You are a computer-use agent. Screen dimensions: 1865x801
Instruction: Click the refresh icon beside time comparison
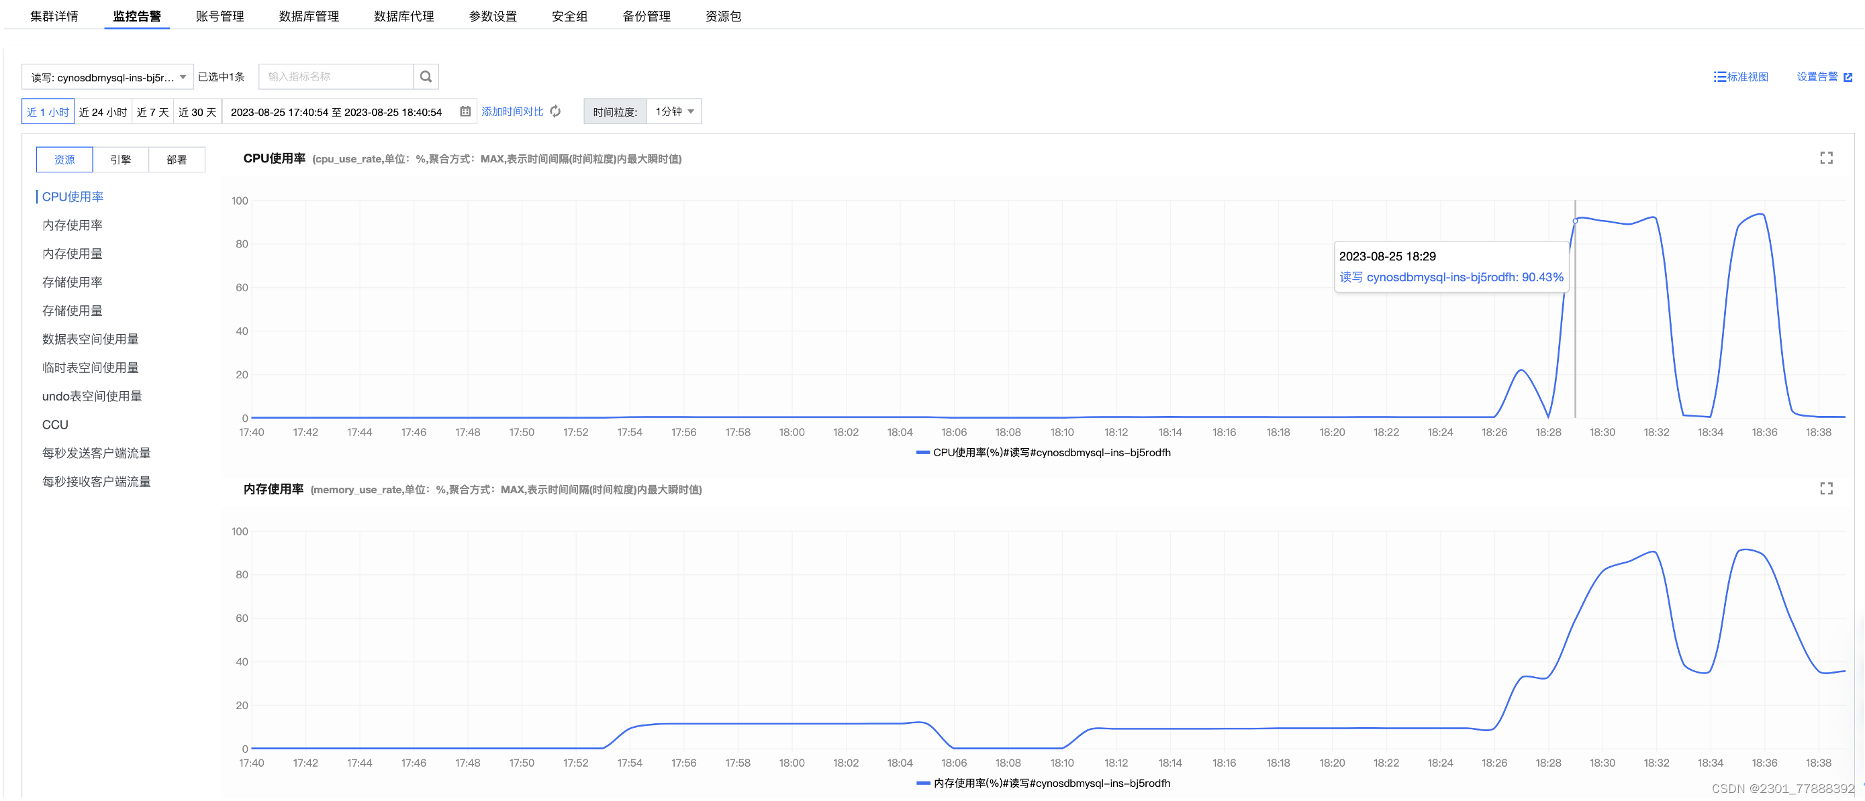click(555, 111)
